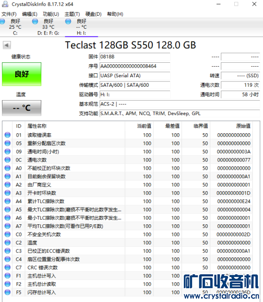Open the 功能(U) menu

(x=51, y=14)
